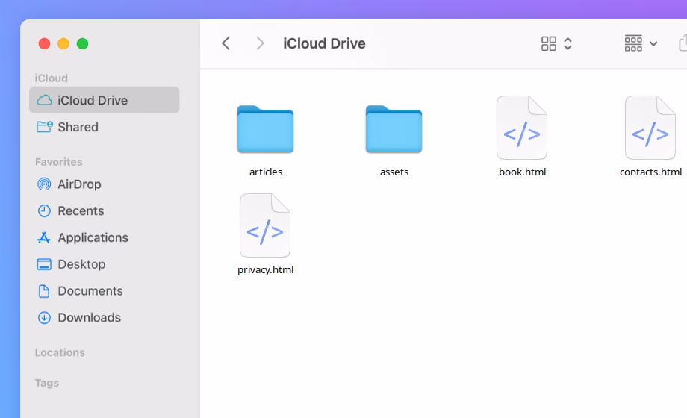Image resolution: width=687 pixels, height=418 pixels.
Task: Click the forward navigation arrow
Action: coord(260,43)
